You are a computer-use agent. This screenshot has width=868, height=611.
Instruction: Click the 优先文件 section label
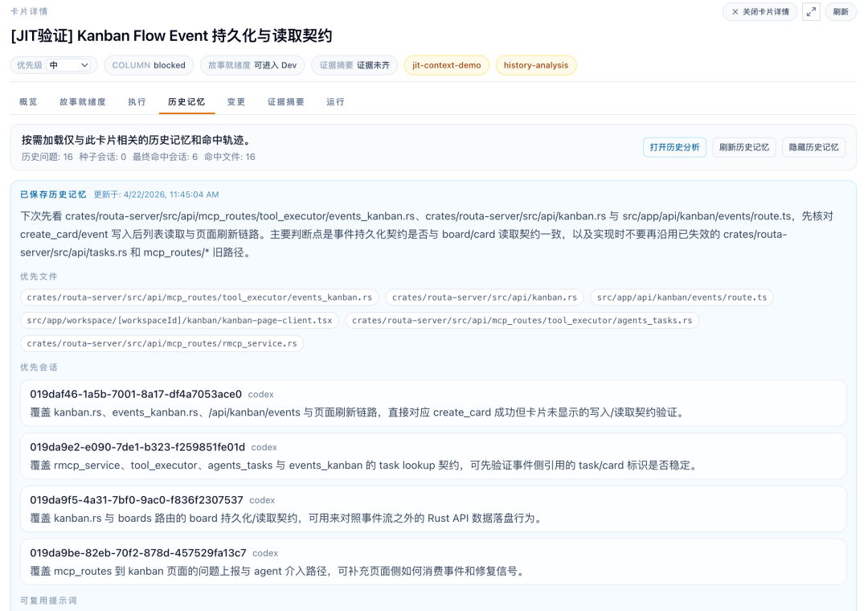39,277
